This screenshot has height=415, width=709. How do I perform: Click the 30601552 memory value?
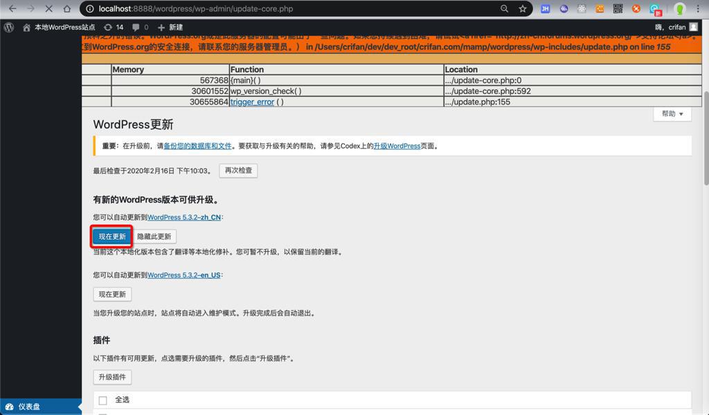click(x=210, y=91)
